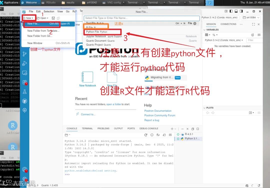
Task: Click Report a bug link
Action: point(152,120)
